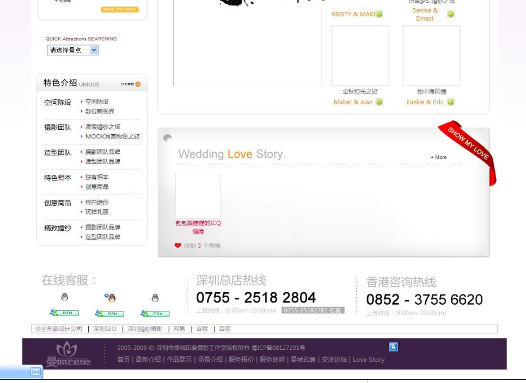The image size is (526, 383).
Task: Open 交流论坛 in footer navigation
Action: (x=334, y=360)
